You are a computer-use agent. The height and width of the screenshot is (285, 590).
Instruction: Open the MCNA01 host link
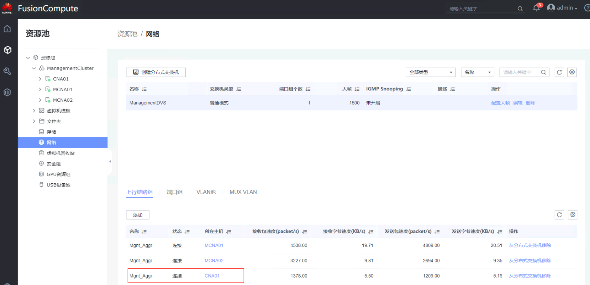click(x=214, y=245)
